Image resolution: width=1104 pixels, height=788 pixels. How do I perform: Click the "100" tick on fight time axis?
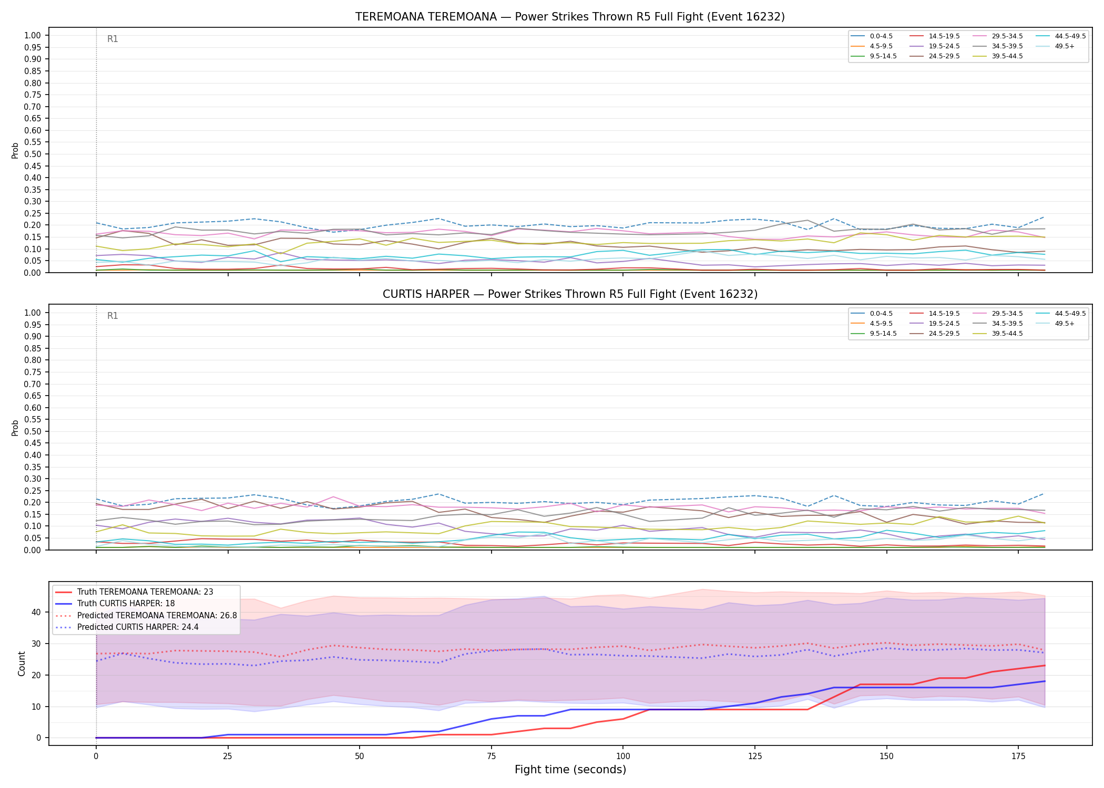pos(623,756)
